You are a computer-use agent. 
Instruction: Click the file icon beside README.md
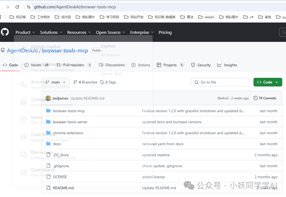coord(48,188)
